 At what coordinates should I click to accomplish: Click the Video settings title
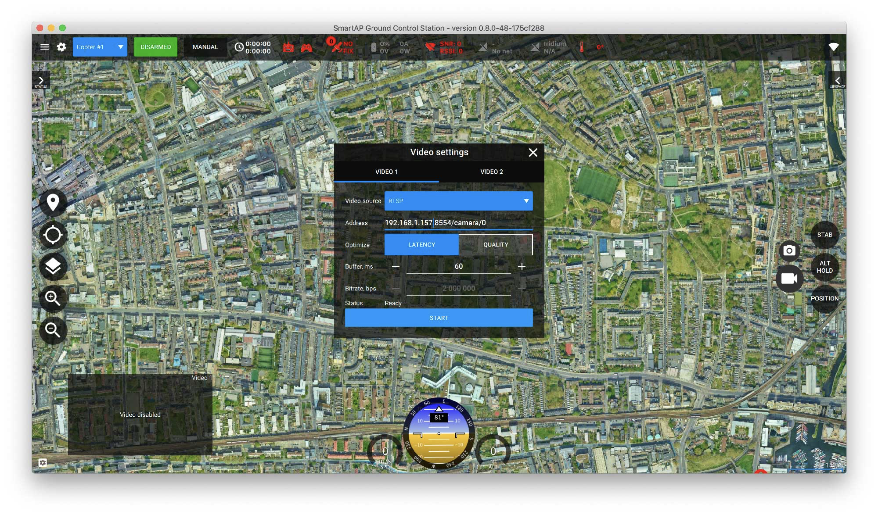(x=439, y=152)
